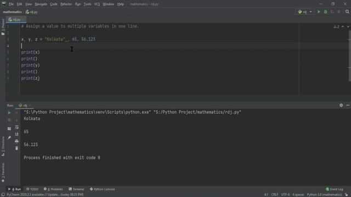
Task: Click PyCharm update available notification in status bar
Action: click(x=45, y=195)
